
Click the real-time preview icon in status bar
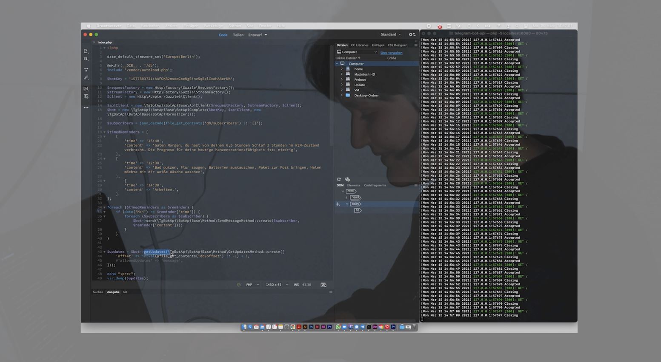tap(323, 285)
